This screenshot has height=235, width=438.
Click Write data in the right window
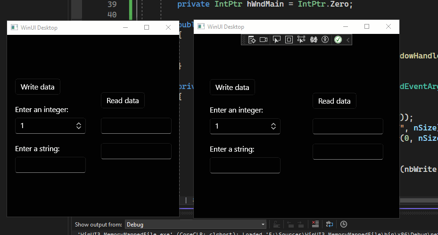point(232,87)
